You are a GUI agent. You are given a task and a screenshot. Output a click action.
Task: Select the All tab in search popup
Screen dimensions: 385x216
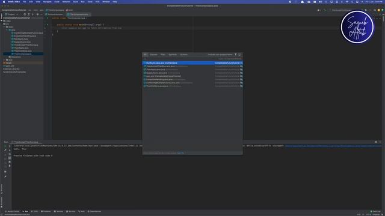coord(145,55)
